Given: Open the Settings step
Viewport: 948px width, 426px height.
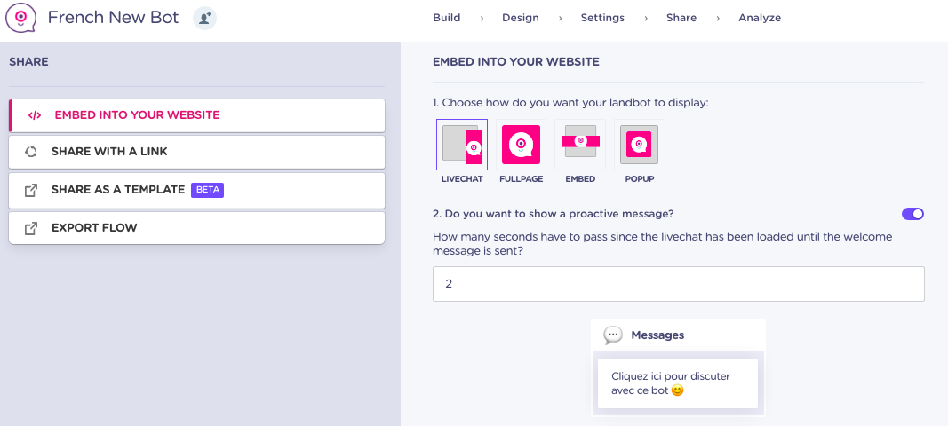Looking at the screenshot, I should tap(602, 18).
